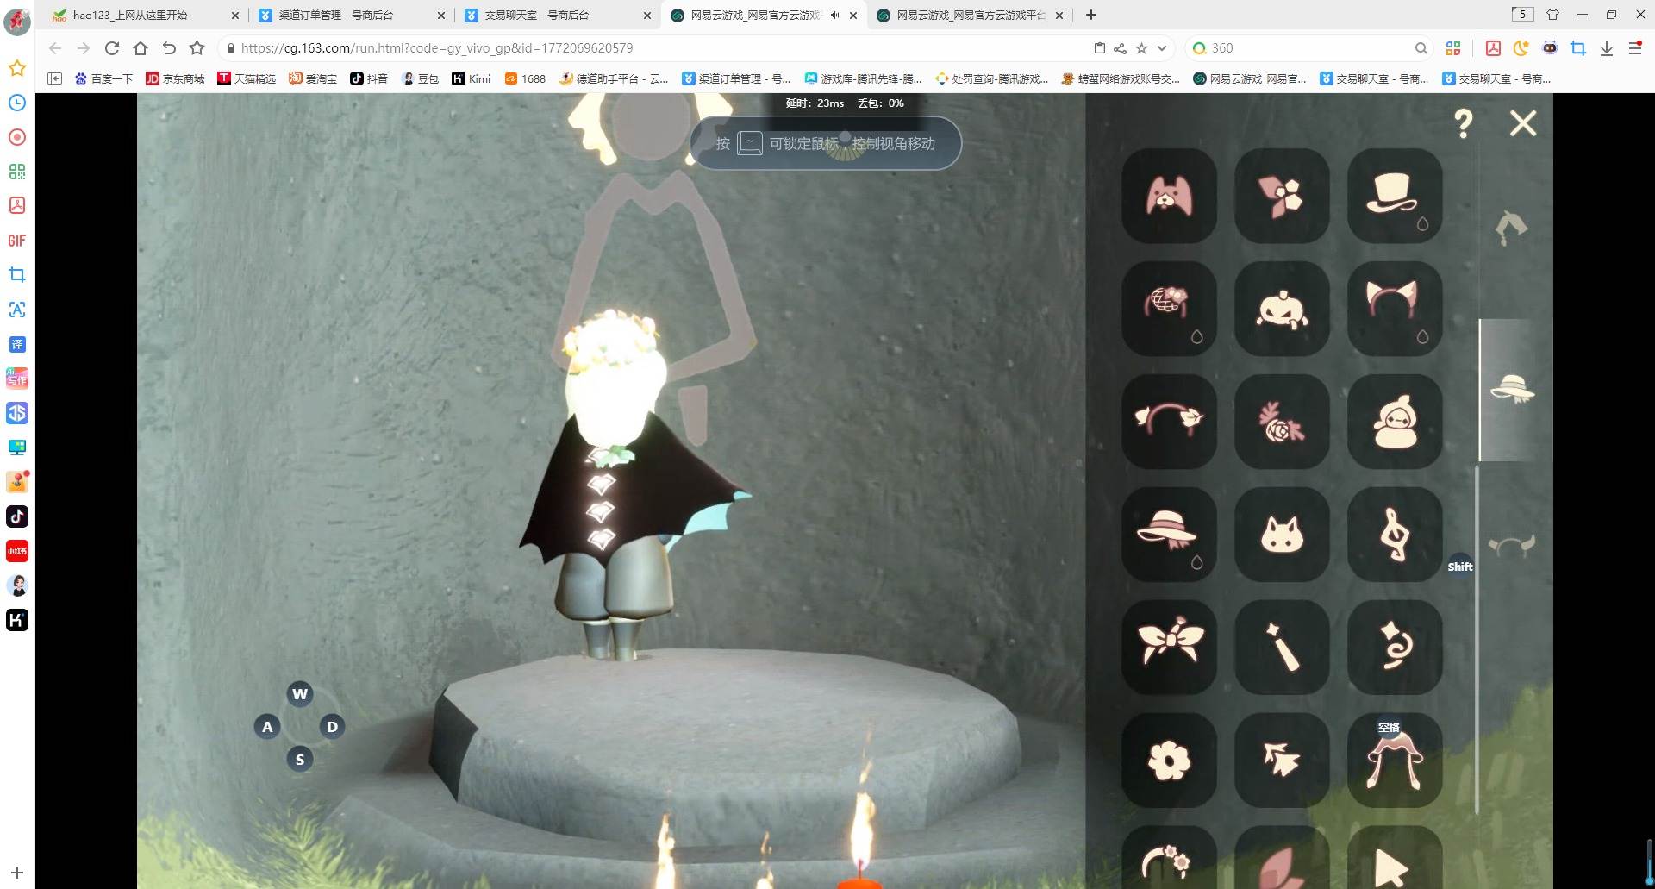Open the 京东商城 bookmark
The height and width of the screenshot is (889, 1655).
coord(175,78)
